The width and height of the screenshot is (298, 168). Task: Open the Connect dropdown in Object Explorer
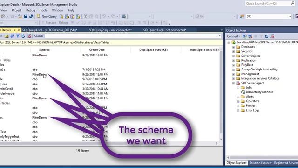coord(234,36)
